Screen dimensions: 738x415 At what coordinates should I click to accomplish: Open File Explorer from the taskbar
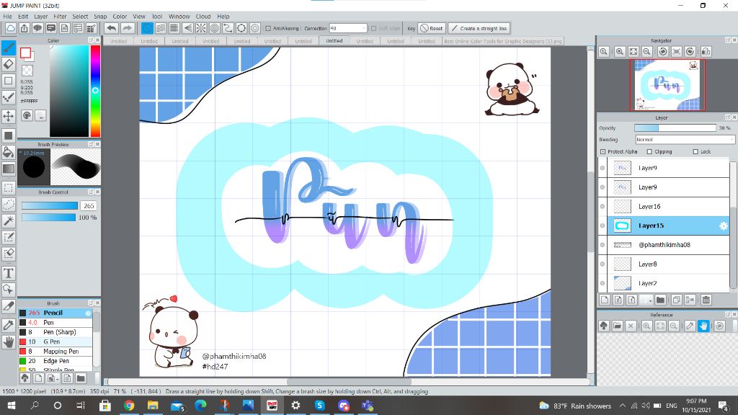153,405
